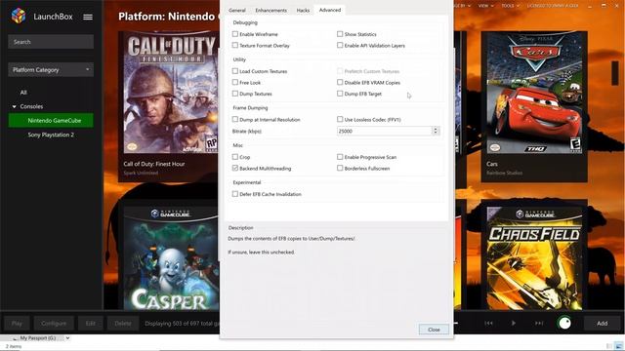Click the Configure button in LaunchBox

[x=54, y=324]
